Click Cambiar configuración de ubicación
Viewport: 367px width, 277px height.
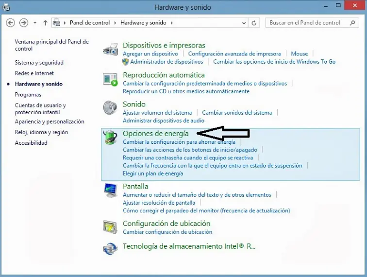click(167, 232)
